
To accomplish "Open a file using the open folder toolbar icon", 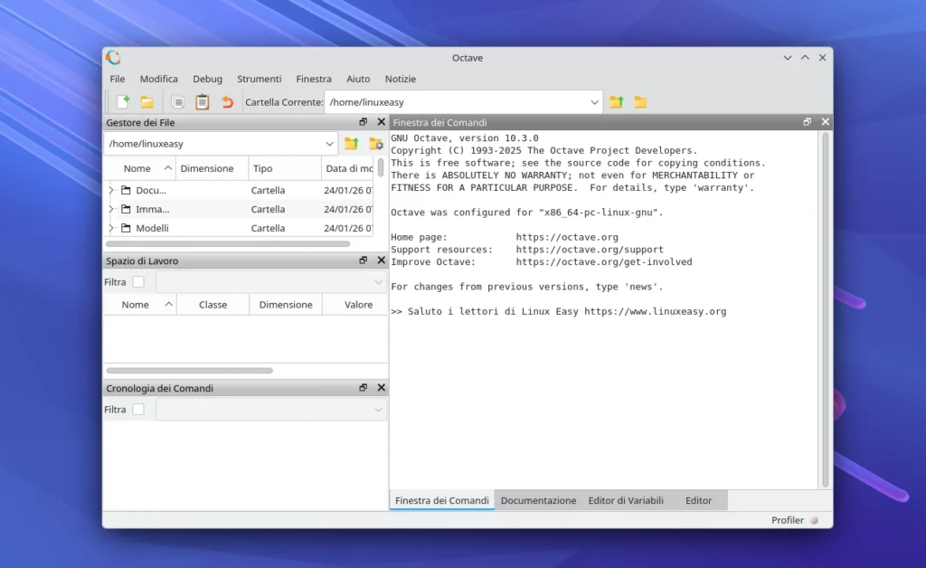I will point(148,102).
